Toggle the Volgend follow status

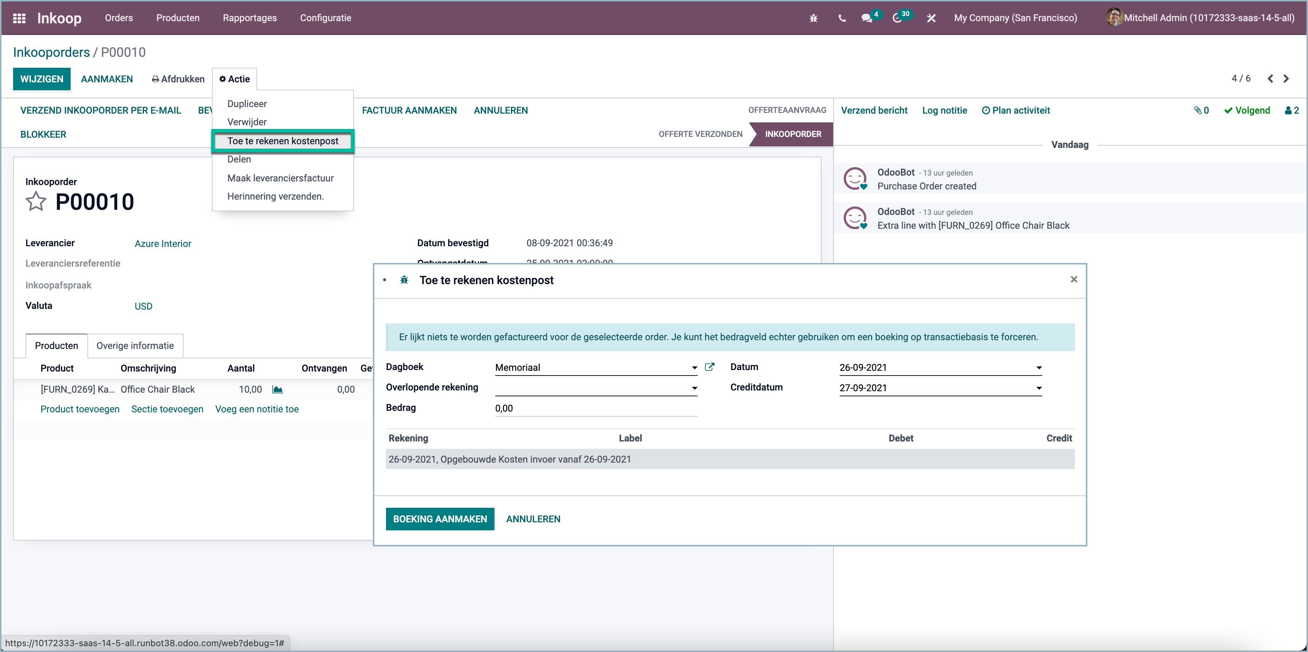pyautogui.click(x=1246, y=110)
